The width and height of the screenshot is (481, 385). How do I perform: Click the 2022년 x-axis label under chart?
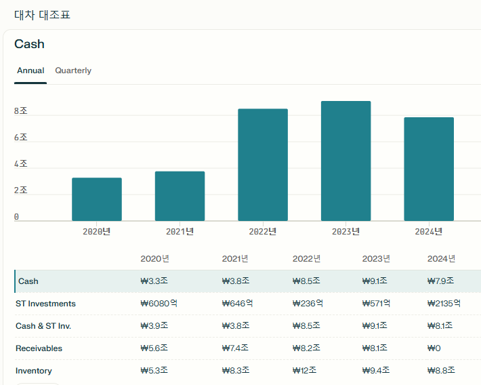(x=263, y=232)
